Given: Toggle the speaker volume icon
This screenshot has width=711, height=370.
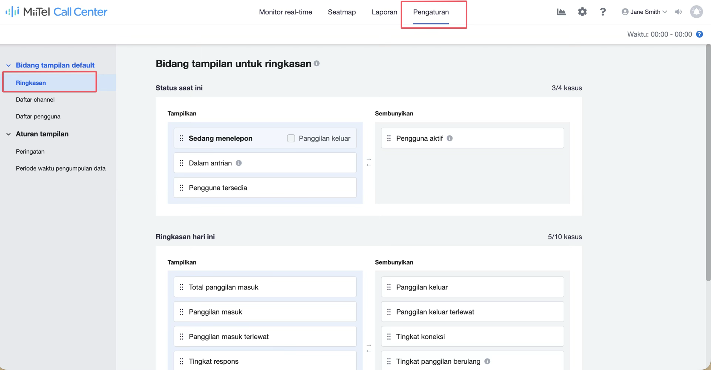Looking at the screenshot, I should pyautogui.click(x=678, y=12).
